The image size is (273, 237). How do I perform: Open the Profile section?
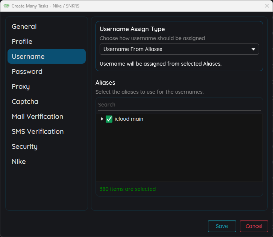coord(22,42)
